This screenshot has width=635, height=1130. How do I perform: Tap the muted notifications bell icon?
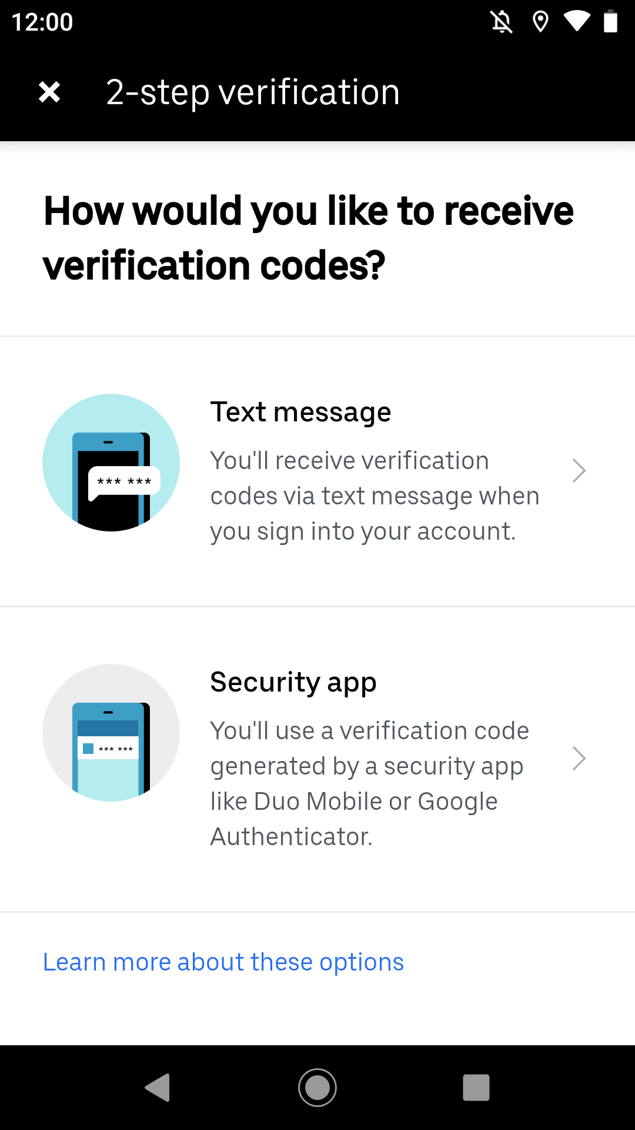(502, 22)
